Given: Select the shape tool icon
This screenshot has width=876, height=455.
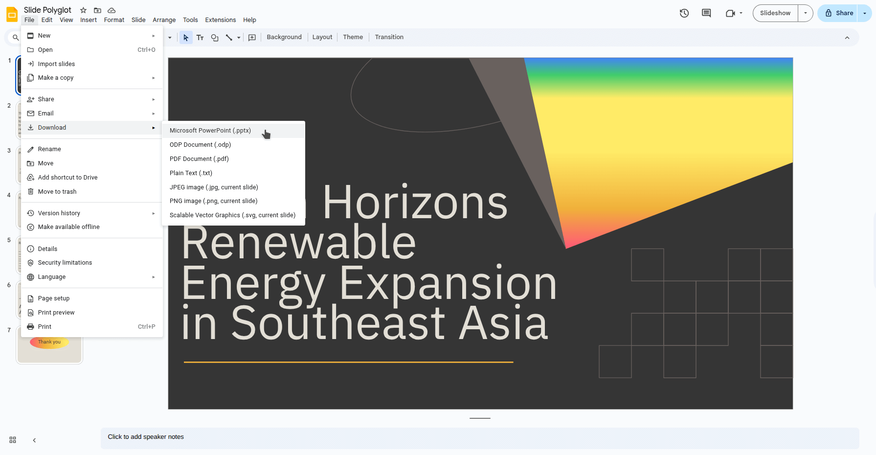Looking at the screenshot, I should click(x=215, y=38).
